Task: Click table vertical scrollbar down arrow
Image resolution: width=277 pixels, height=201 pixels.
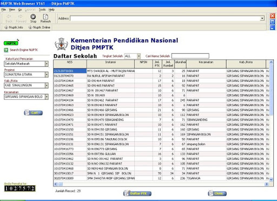Action: (x=271, y=179)
